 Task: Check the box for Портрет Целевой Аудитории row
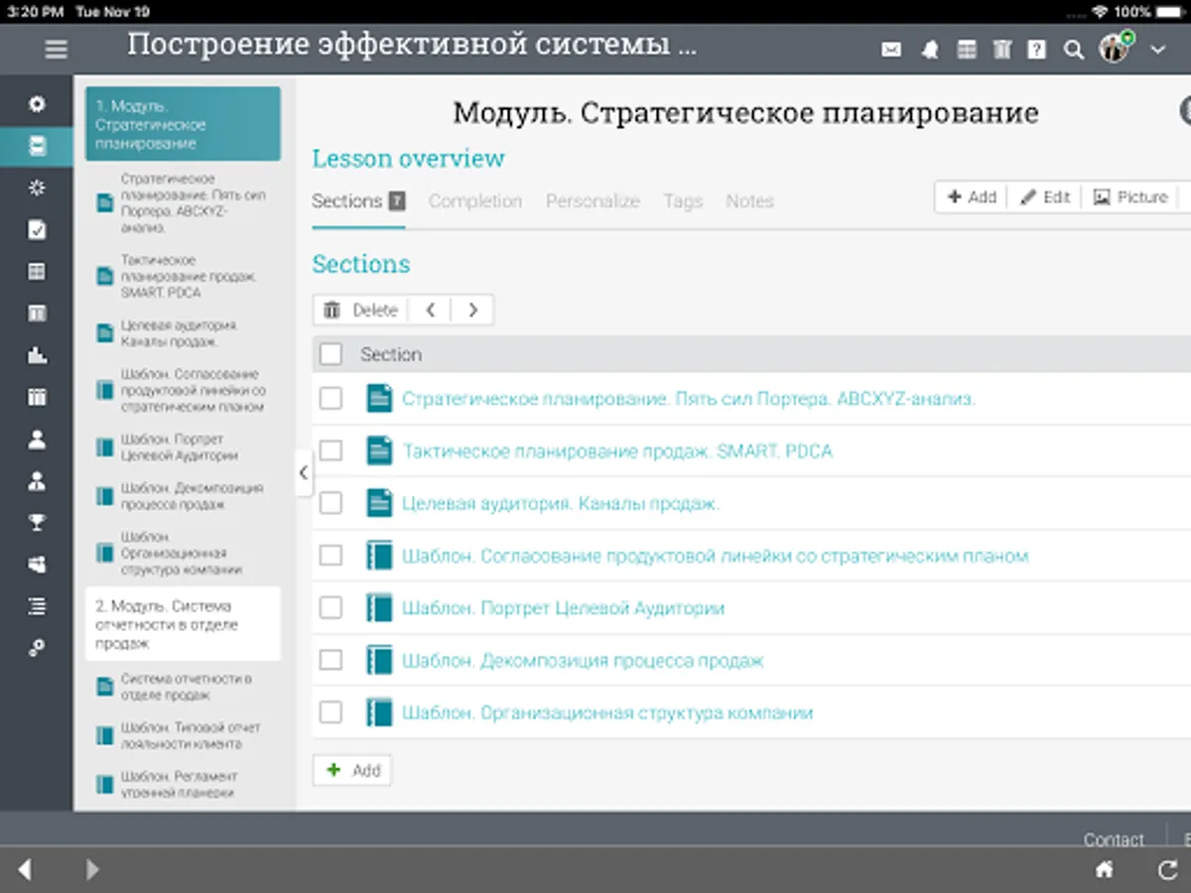click(331, 608)
